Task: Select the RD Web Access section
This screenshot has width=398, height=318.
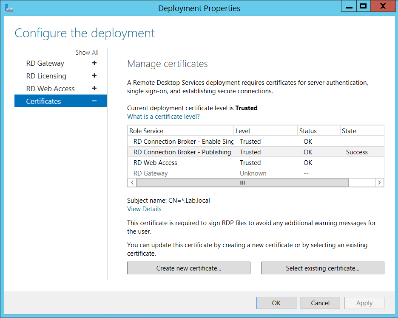Action: pos(50,89)
